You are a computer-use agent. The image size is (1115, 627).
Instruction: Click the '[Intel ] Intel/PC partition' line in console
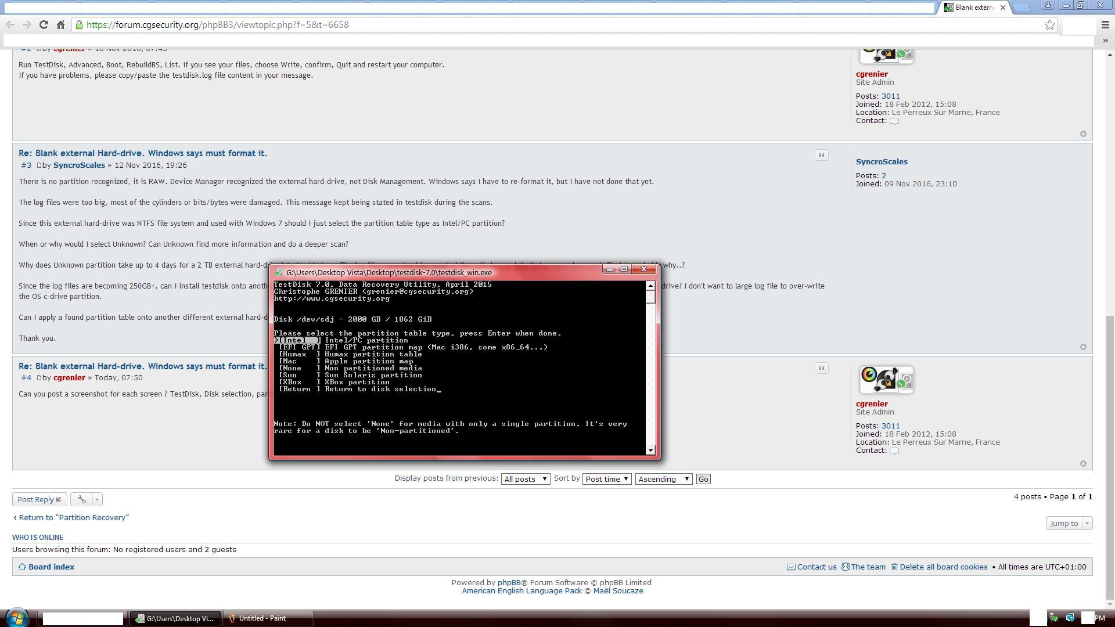coord(341,340)
